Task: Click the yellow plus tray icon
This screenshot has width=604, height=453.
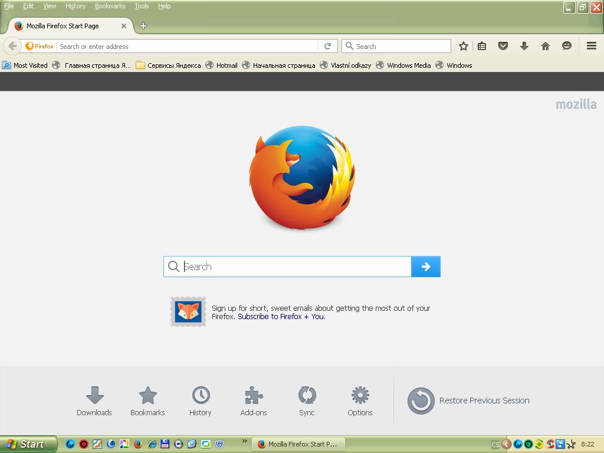Action: coord(539,445)
